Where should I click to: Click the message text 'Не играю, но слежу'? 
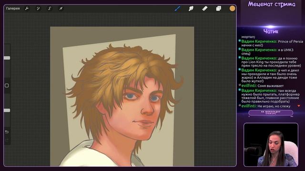click(274, 106)
